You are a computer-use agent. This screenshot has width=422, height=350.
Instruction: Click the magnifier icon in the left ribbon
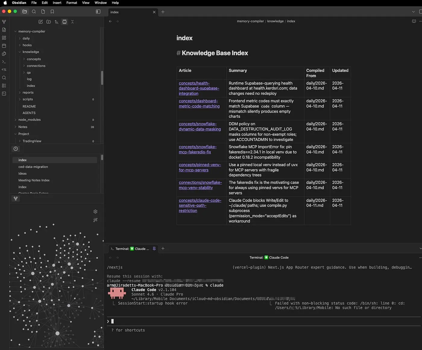[4, 78]
